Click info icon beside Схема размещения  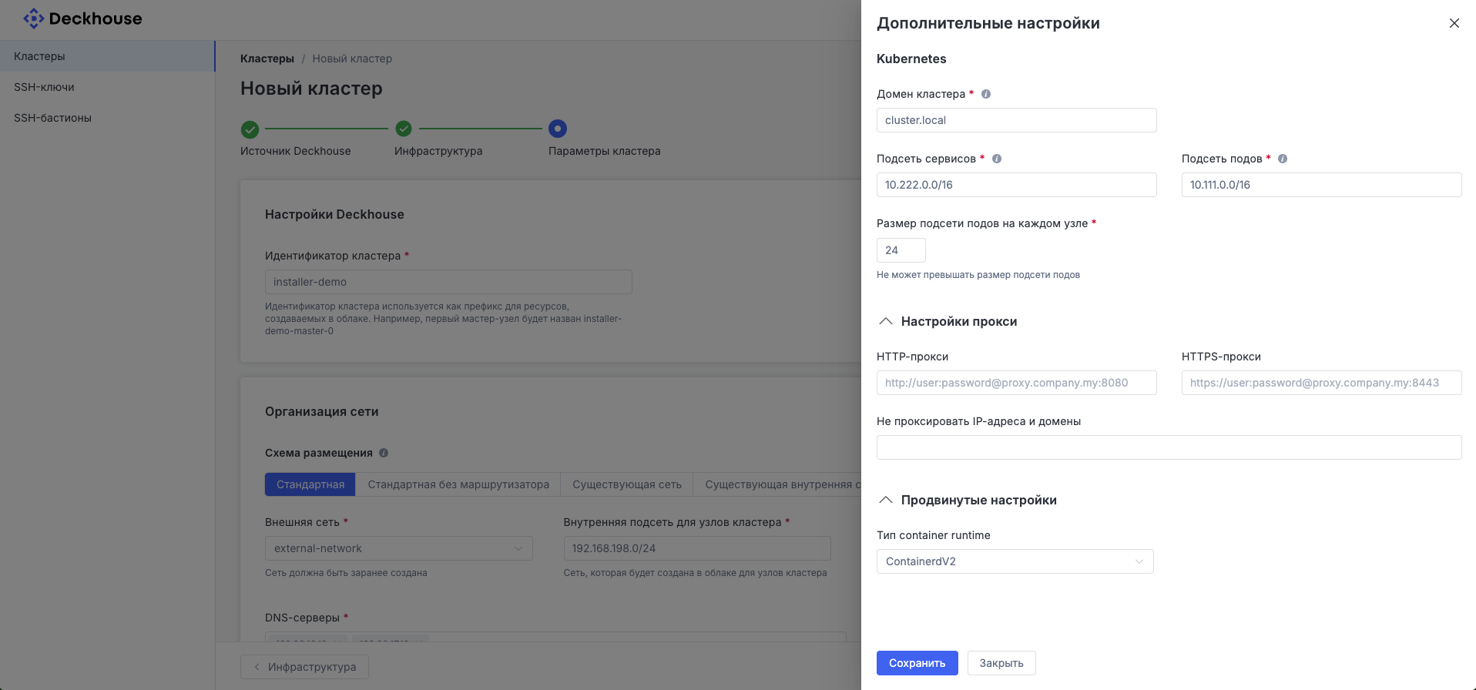click(x=384, y=453)
